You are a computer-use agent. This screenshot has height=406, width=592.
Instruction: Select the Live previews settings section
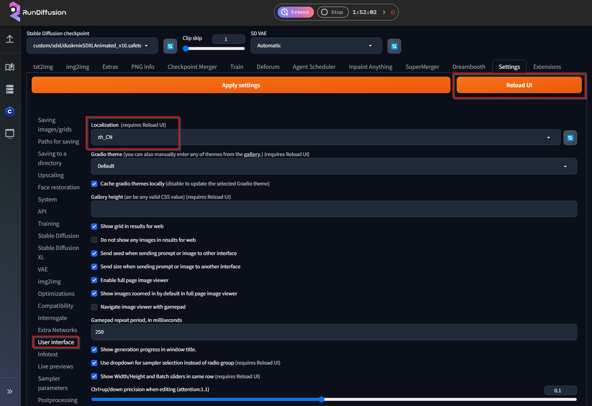click(56, 366)
